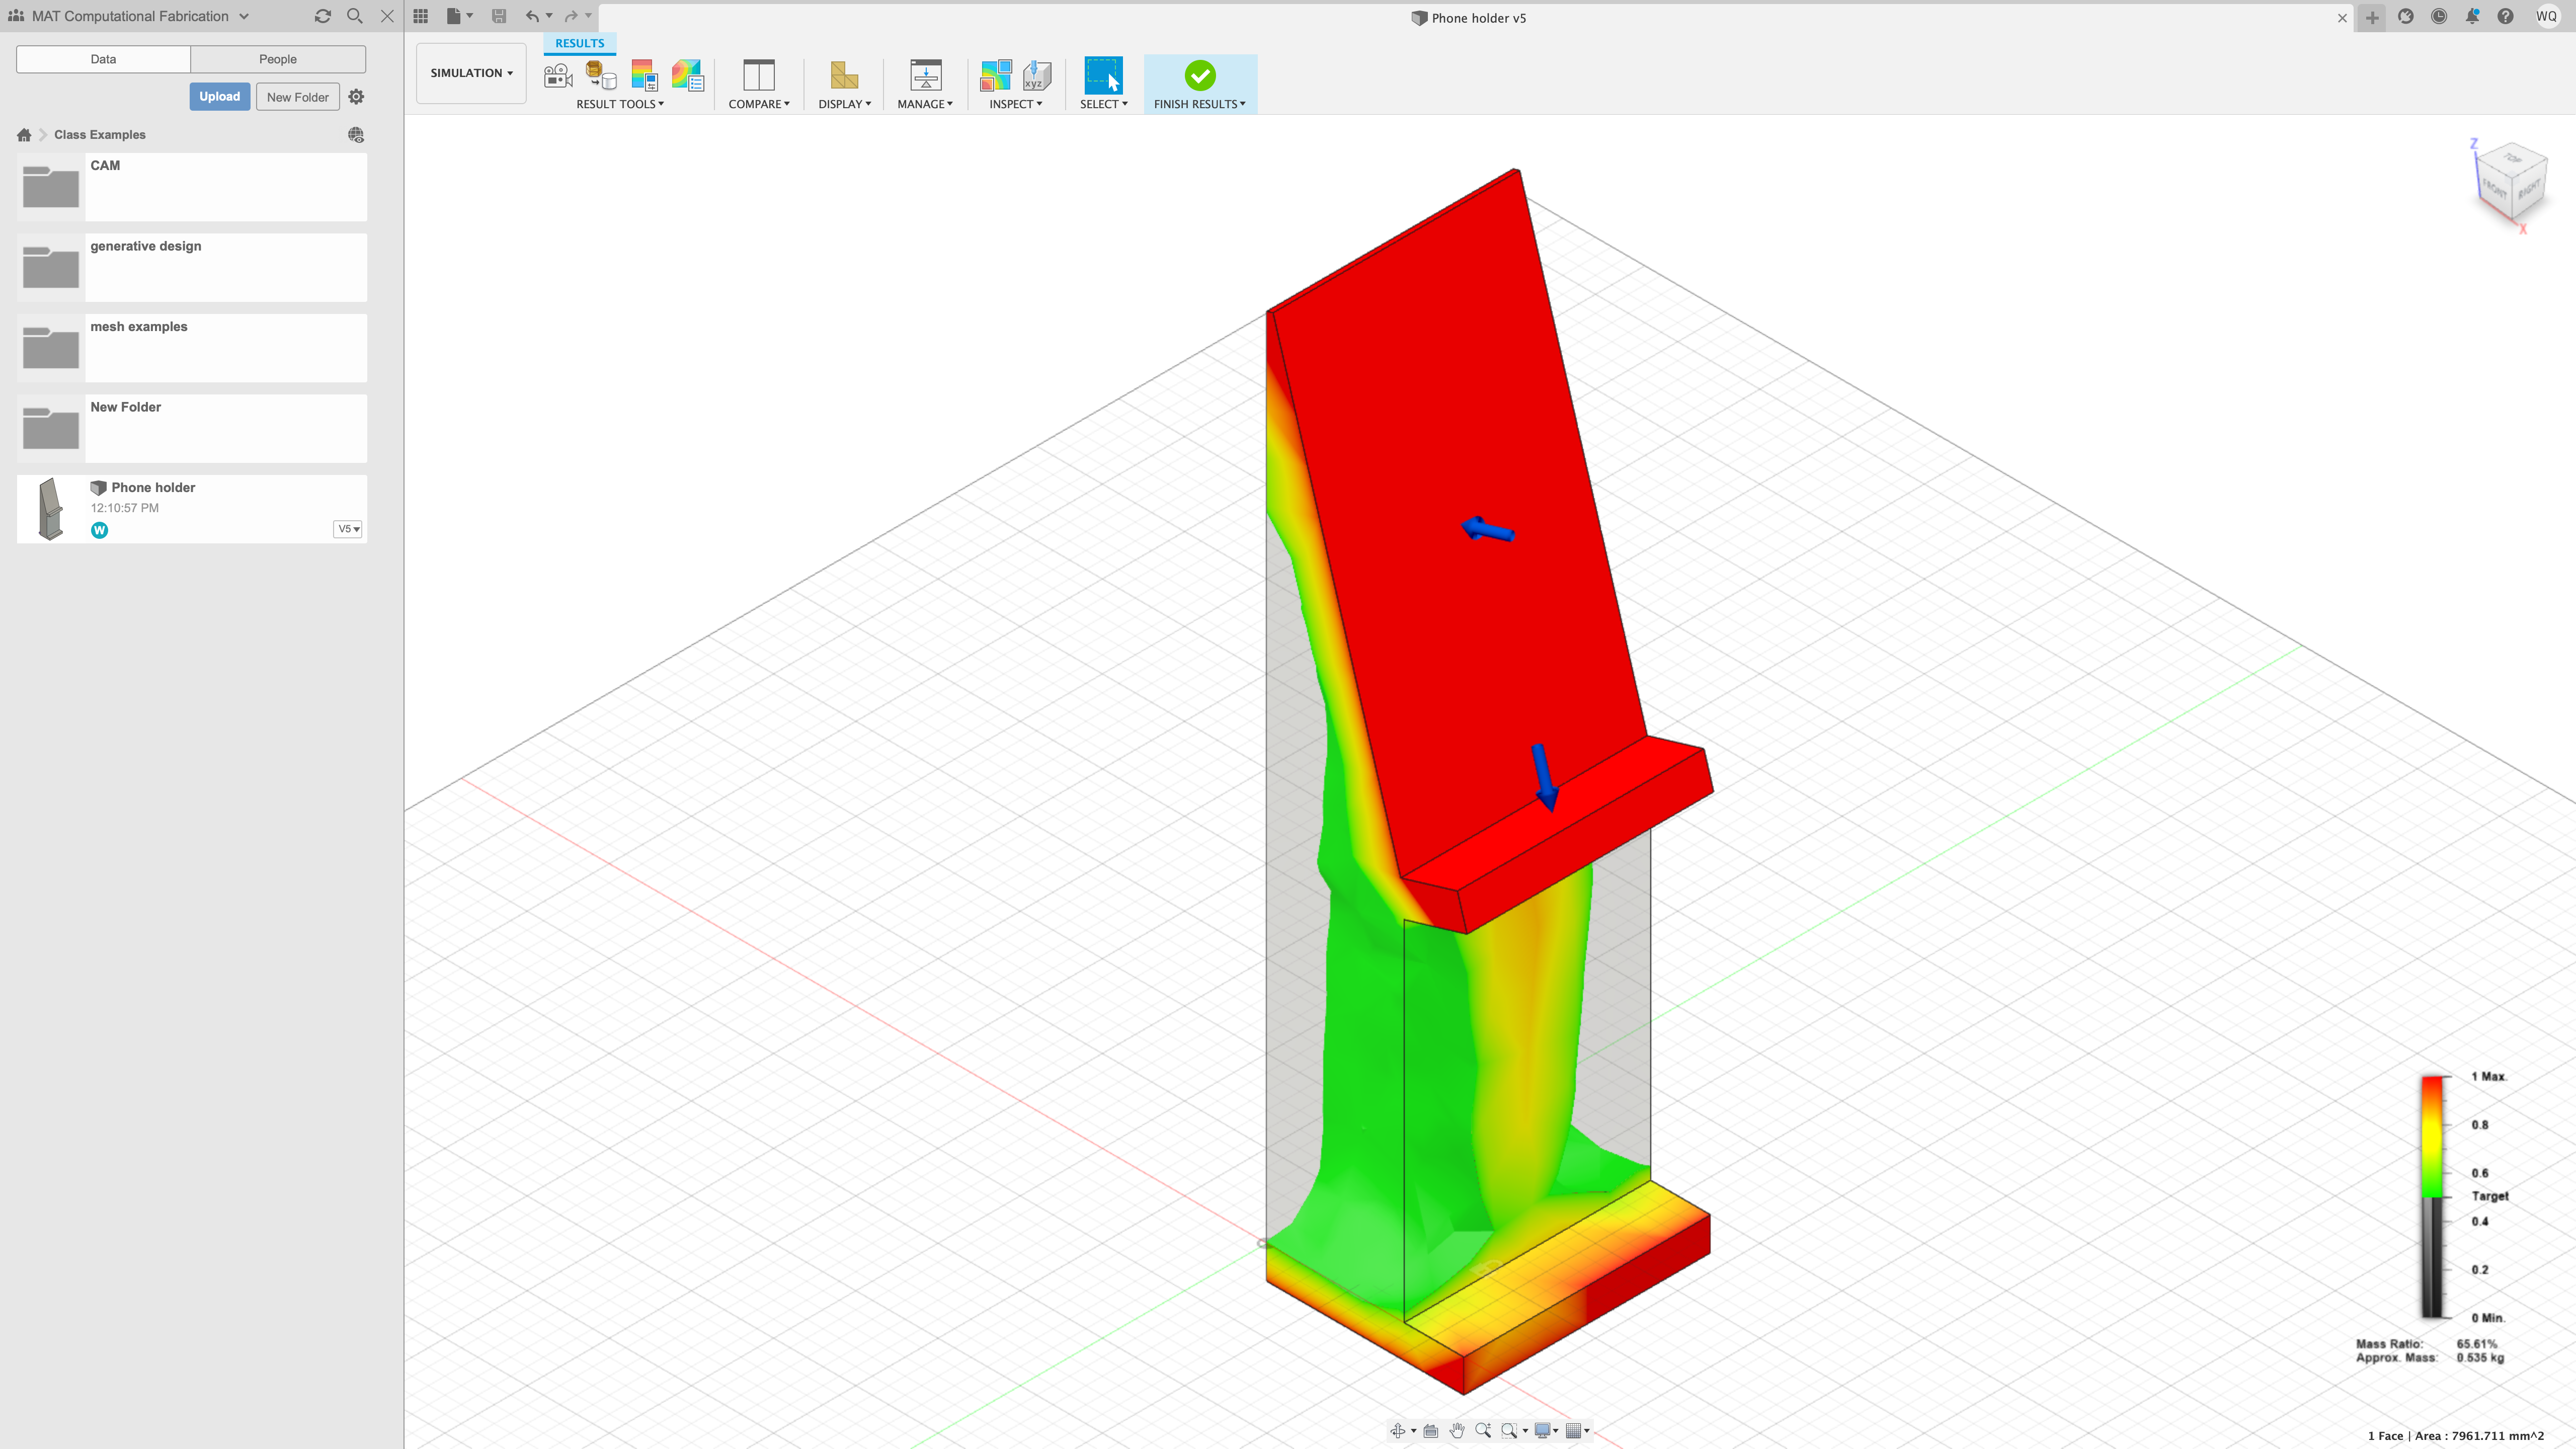2576x1449 pixels.
Task: Select the RESULTS ribbon tab
Action: pos(580,43)
